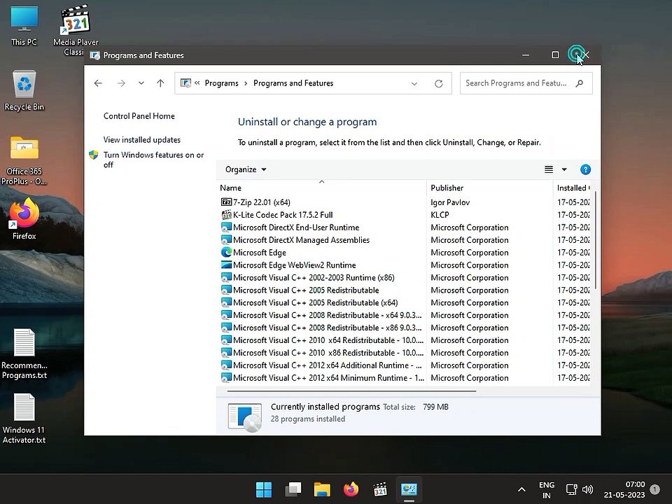The width and height of the screenshot is (672, 504).
Task: Select Recommended Programs.txt file on desktop
Action: pos(24,354)
